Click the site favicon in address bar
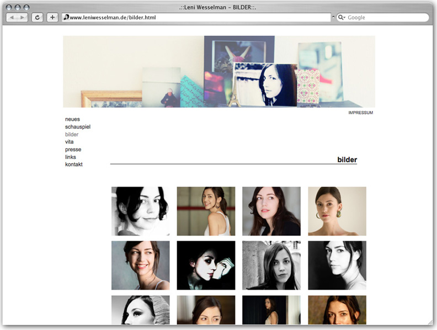The image size is (437, 330). tap(66, 17)
